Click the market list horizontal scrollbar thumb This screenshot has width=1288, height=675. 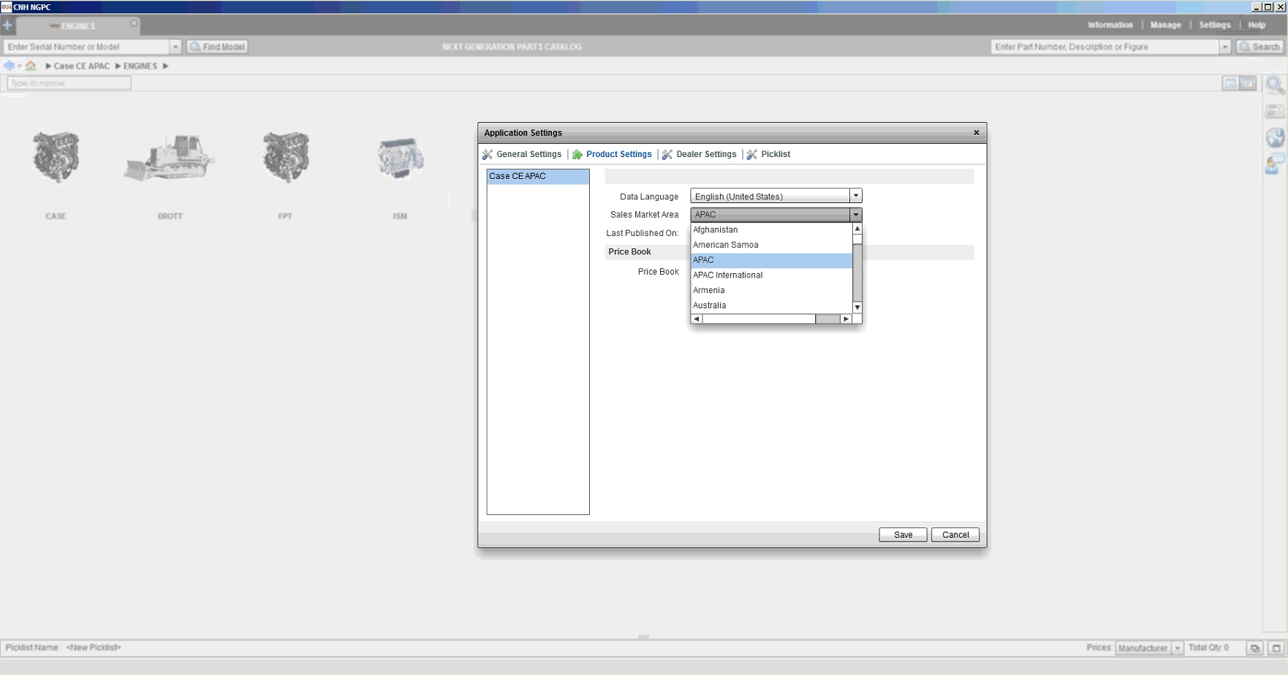[x=759, y=319]
